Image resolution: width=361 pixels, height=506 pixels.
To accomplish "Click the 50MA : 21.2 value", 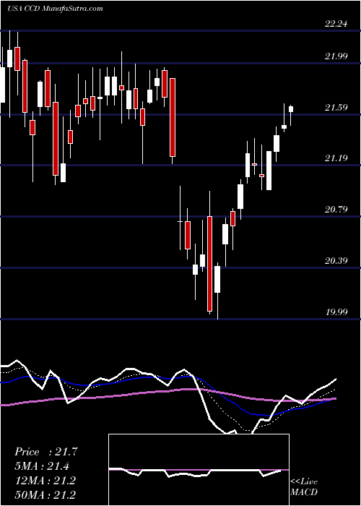I will coord(45,494).
